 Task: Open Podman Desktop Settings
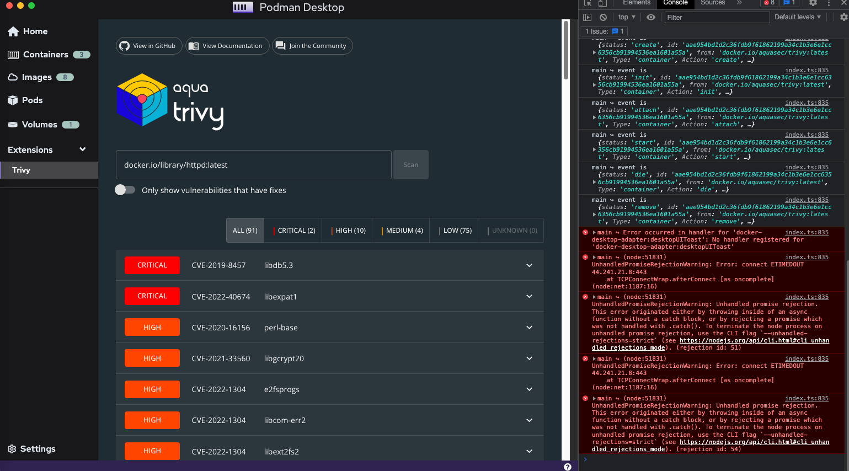tap(31, 448)
